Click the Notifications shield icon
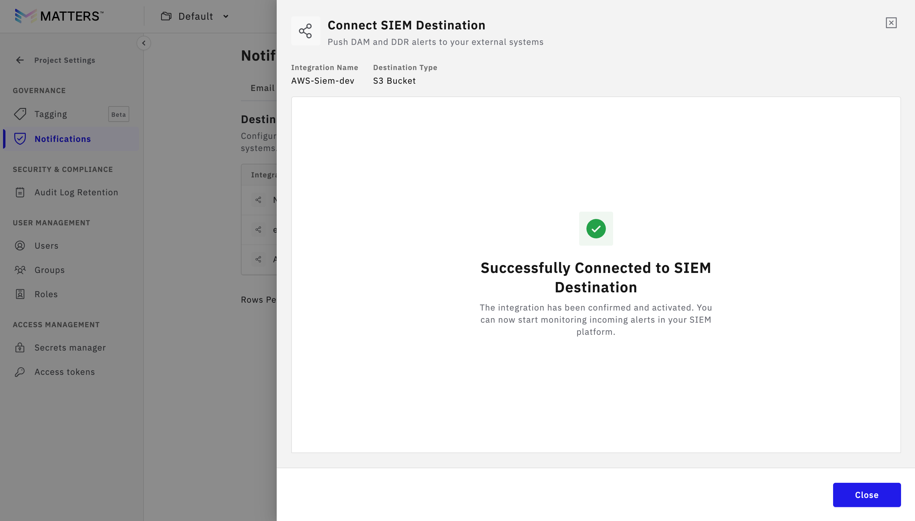Viewport: 915px width, 521px height. click(20, 139)
